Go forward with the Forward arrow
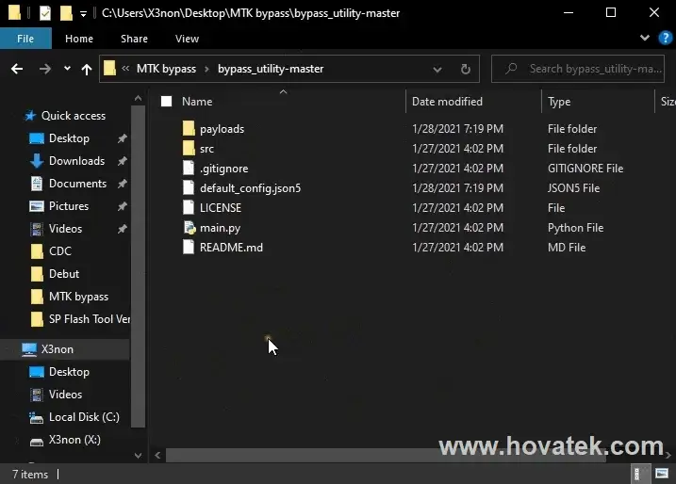 pos(45,69)
